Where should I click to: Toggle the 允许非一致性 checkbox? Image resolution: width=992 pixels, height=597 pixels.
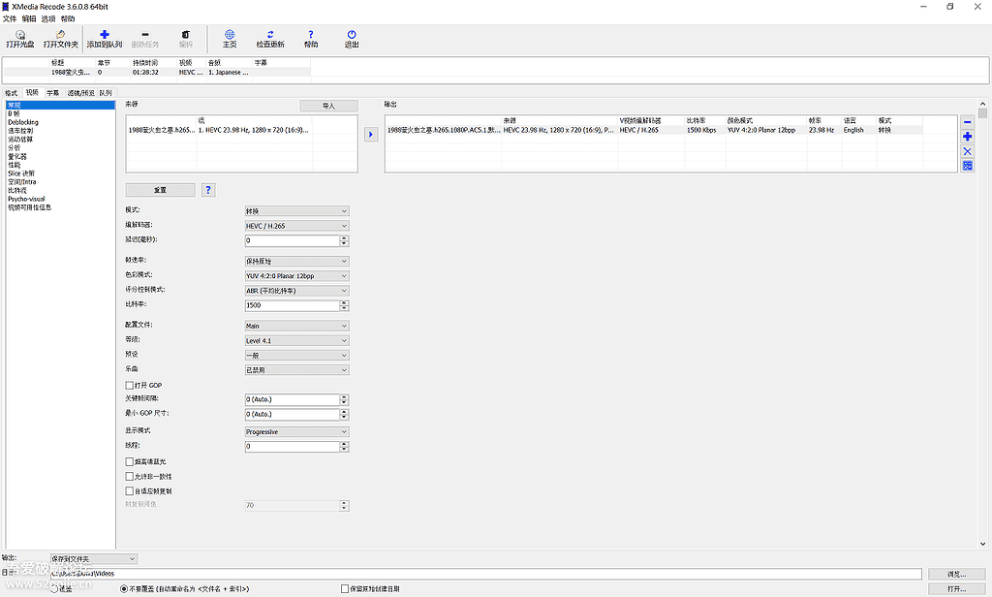point(129,476)
